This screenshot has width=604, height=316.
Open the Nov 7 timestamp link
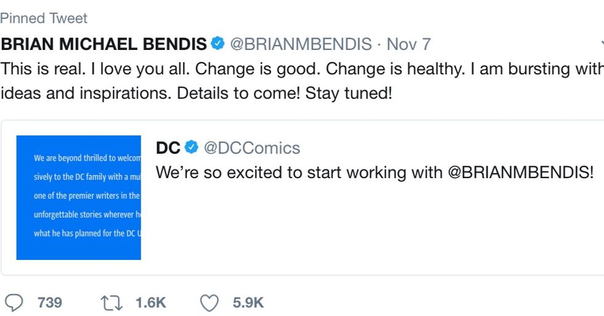[409, 44]
